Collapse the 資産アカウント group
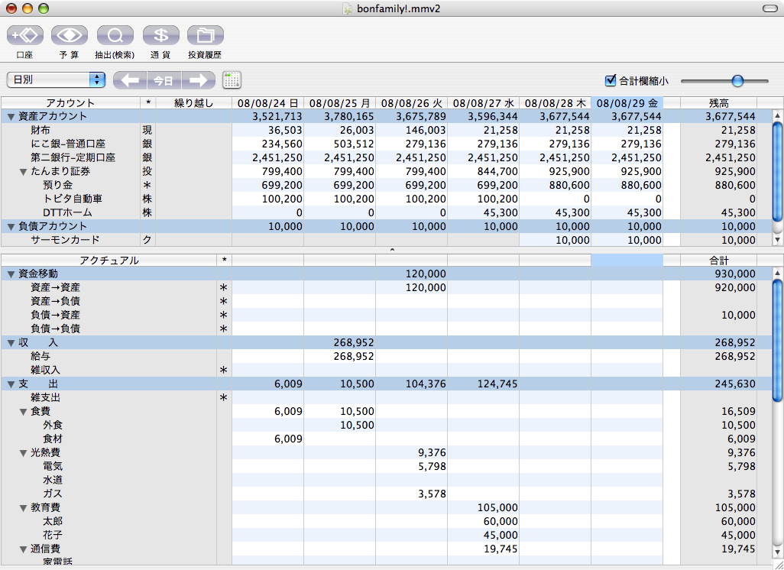 click(x=11, y=116)
